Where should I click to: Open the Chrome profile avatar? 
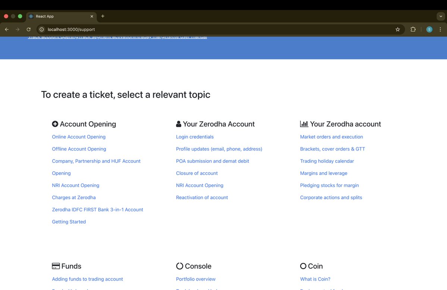coord(429,29)
